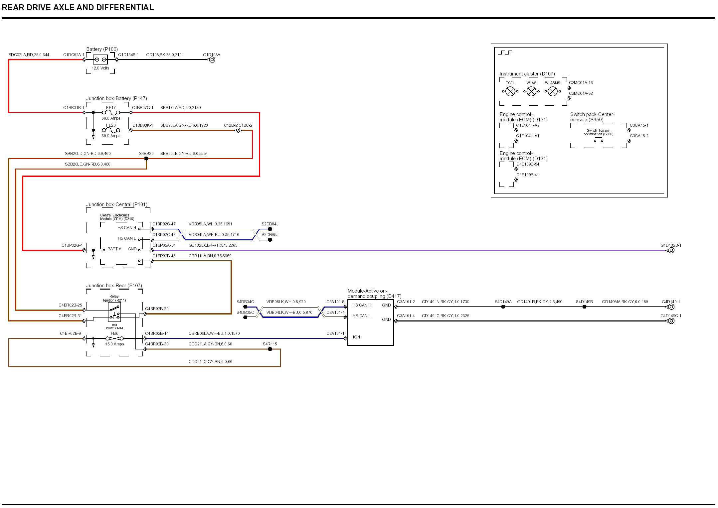Screen dimensions: 718x508
Task: Click the FB6 15 Amp fuse symbol
Action: click(x=114, y=338)
